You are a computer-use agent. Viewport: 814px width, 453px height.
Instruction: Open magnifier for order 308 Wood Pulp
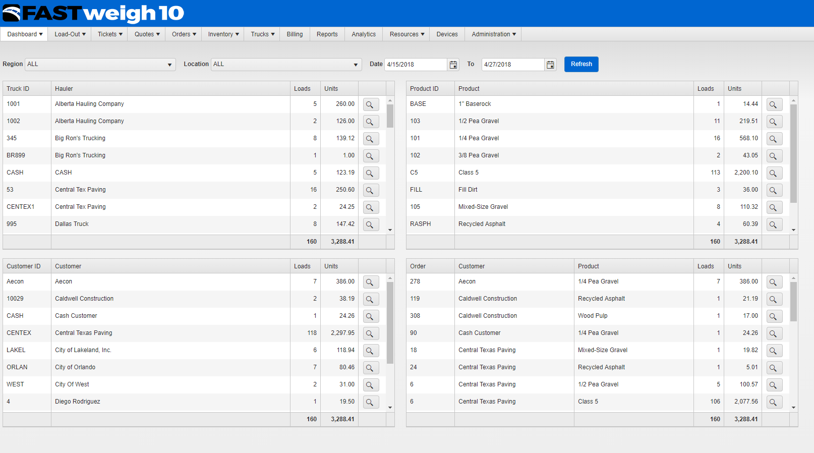774,316
